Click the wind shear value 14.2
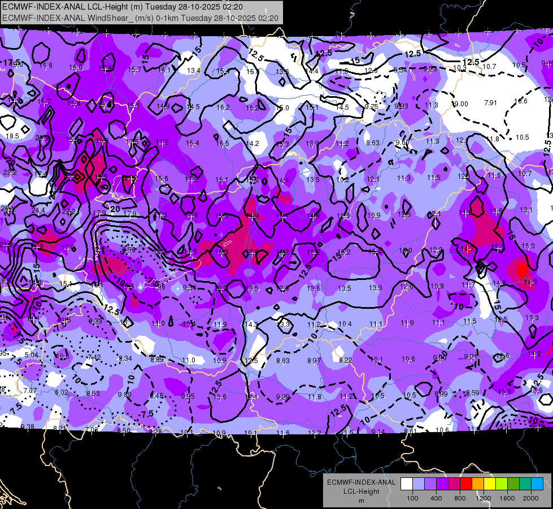 point(252,144)
